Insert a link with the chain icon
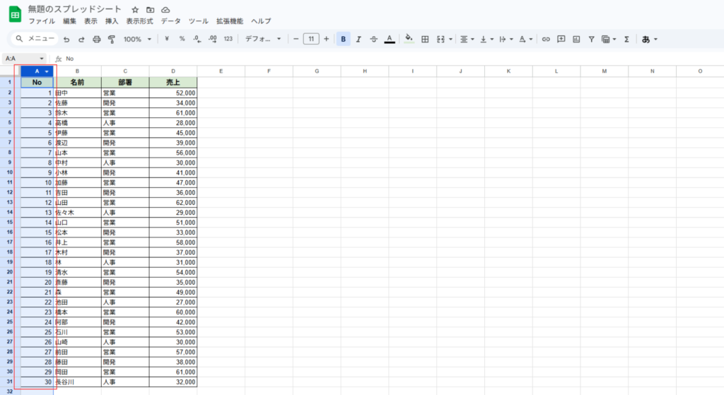 tap(546, 40)
